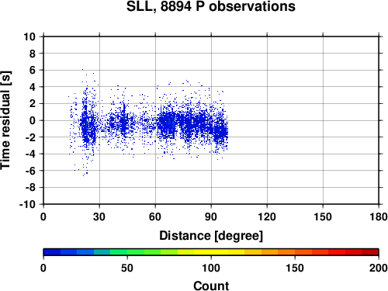This screenshot has width=388, height=291.
Task: Click the colorbar tick label 200
Action: 379,268
